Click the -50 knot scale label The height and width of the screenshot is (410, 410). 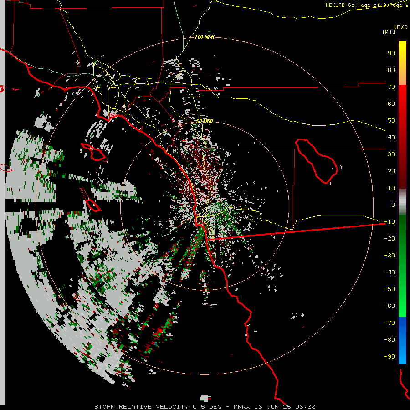coord(389,289)
